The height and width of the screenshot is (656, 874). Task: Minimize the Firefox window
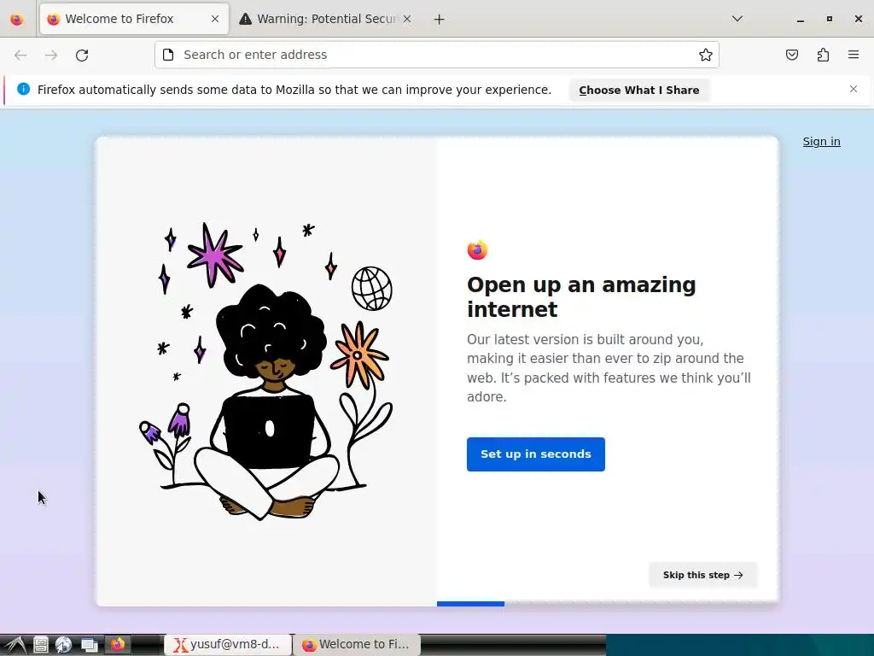[801, 19]
